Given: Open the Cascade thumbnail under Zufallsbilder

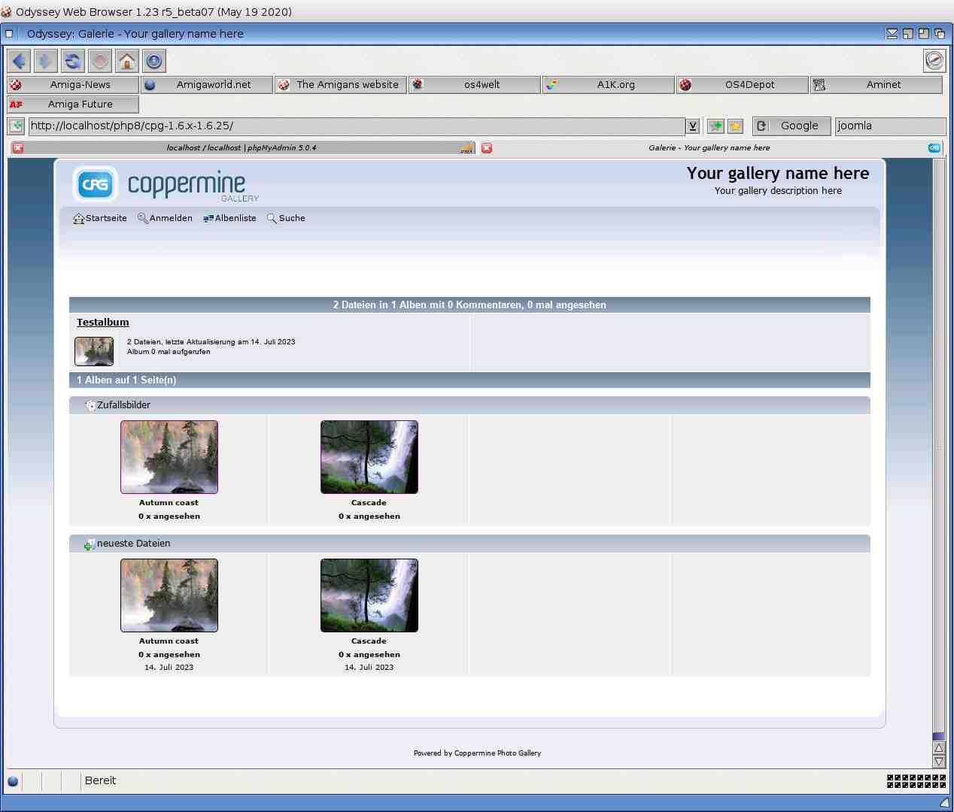Looking at the screenshot, I should 369,457.
